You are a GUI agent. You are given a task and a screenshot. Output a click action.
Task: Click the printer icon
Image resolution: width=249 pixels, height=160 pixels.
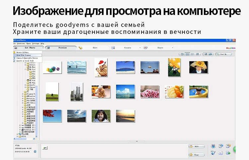click(213, 146)
